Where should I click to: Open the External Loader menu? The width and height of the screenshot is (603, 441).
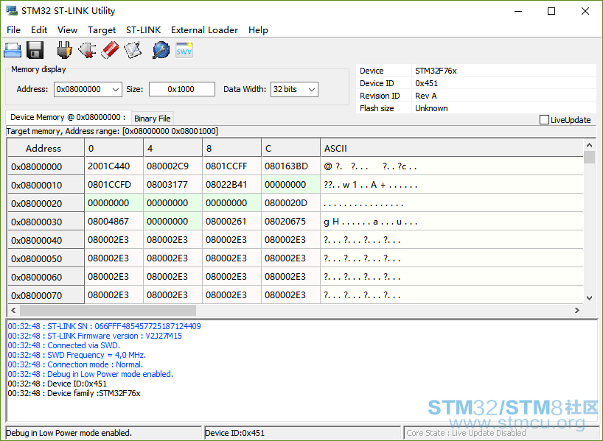click(x=204, y=30)
